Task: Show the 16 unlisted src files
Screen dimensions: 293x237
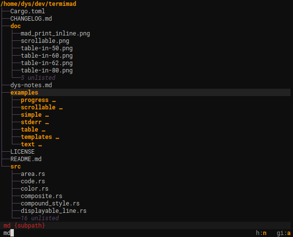Action: pyautogui.click(x=40, y=218)
